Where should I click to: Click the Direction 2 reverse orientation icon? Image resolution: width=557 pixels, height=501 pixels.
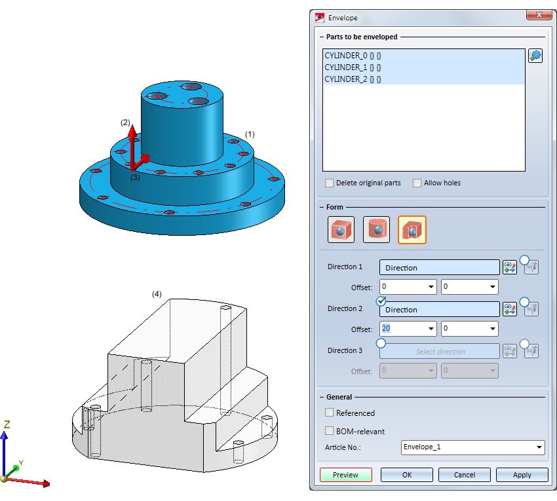531,308
